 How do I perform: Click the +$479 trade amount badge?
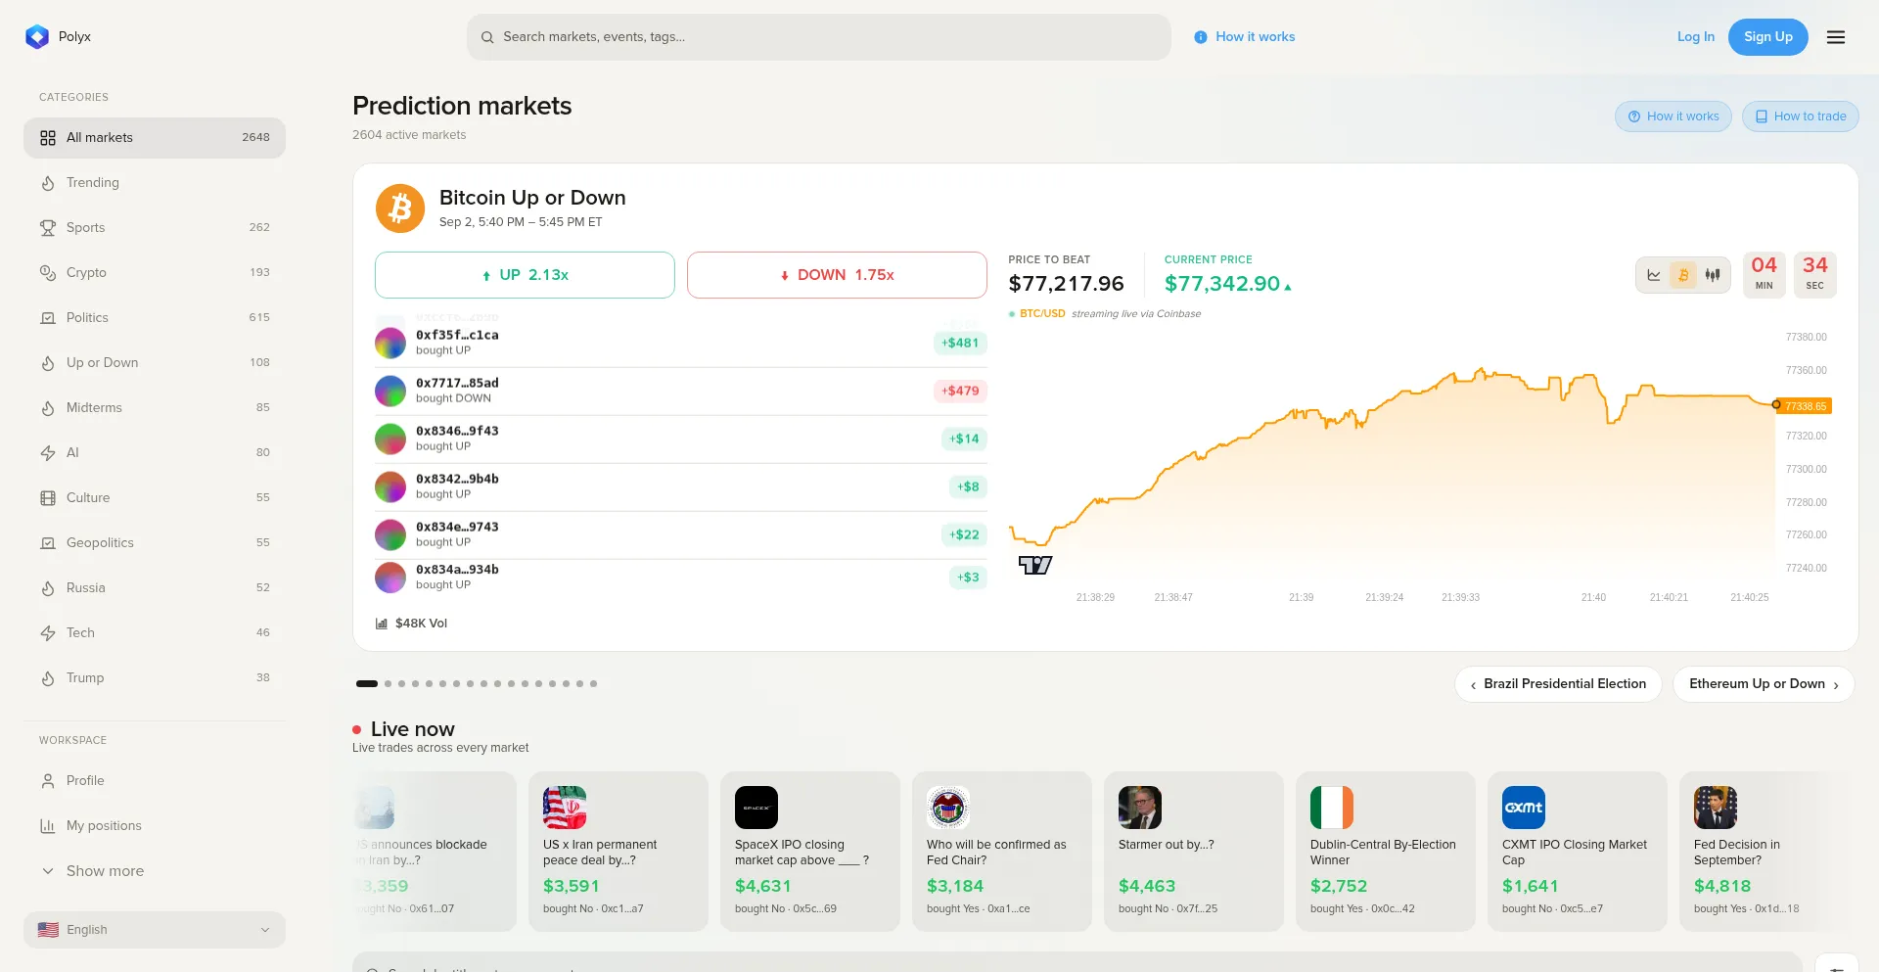pos(960,391)
